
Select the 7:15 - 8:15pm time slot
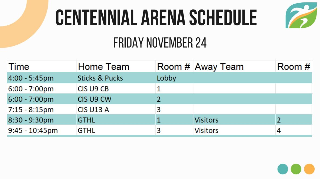click(x=42, y=110)
